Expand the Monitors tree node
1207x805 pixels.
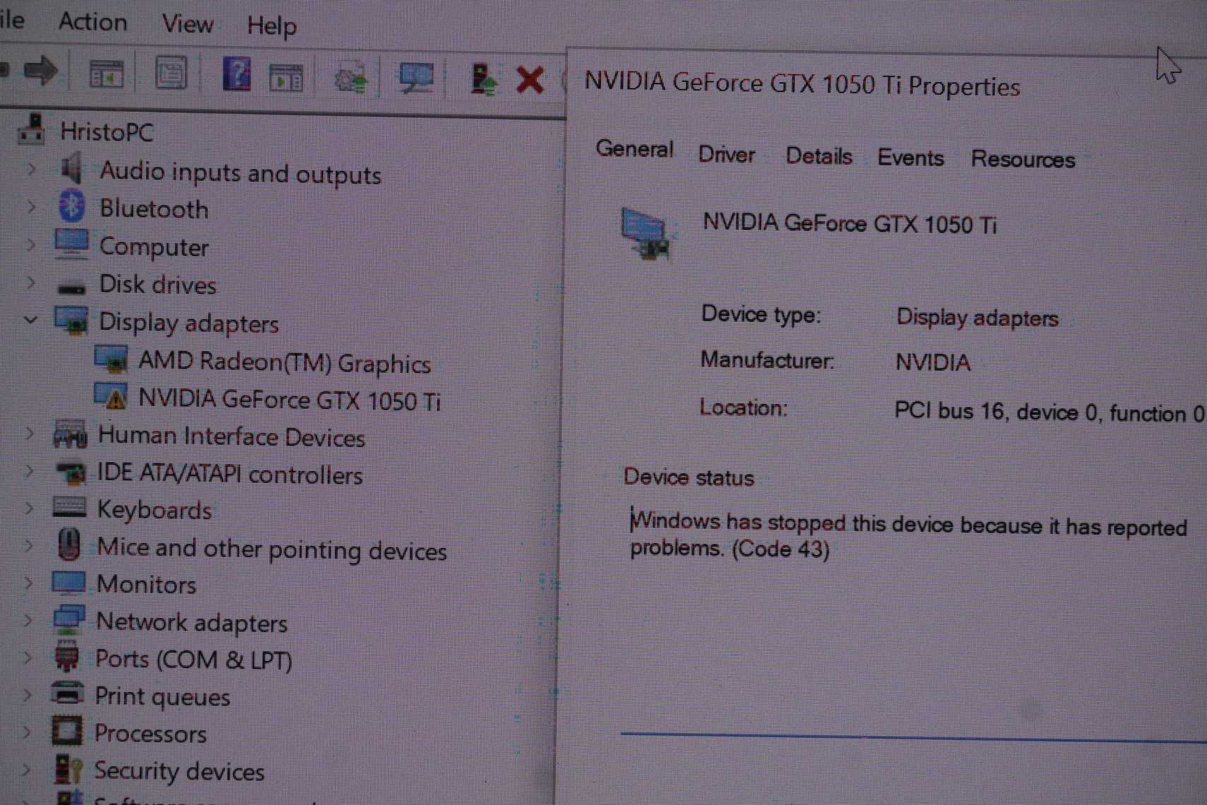(28, 583)
